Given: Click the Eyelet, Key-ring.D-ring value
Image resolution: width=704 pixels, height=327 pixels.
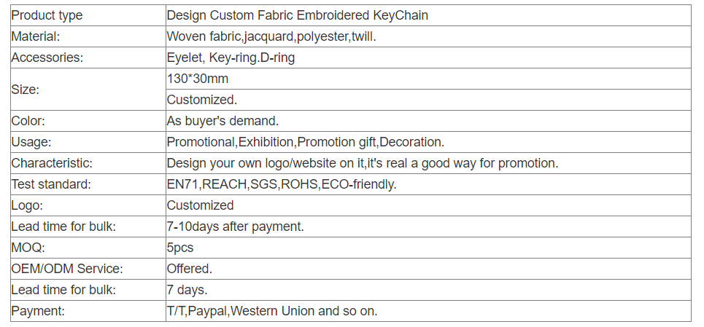Looking at the screenshot, I should 231,58.
